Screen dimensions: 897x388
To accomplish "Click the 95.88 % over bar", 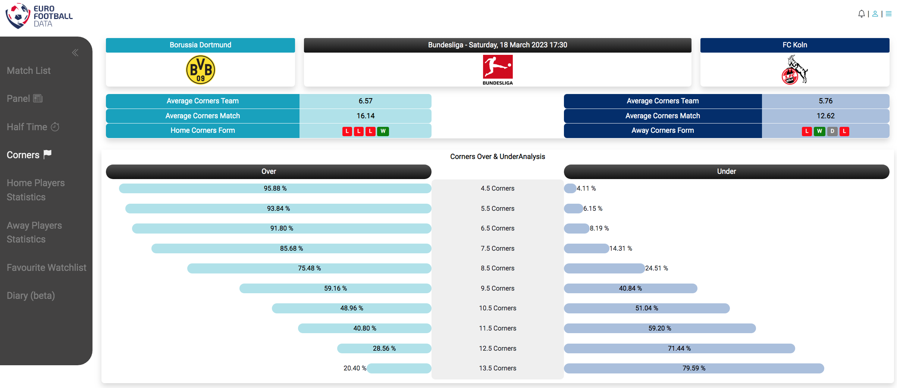I will [x=275, y=188].
